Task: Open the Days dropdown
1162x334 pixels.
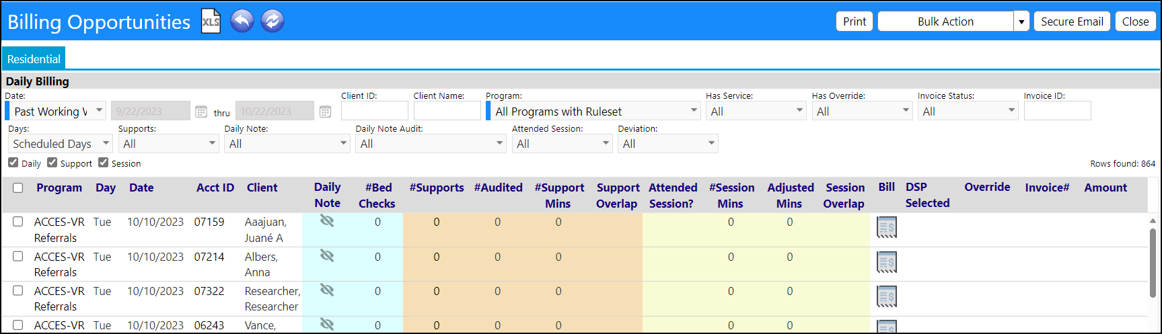Action: coord(60,143)
